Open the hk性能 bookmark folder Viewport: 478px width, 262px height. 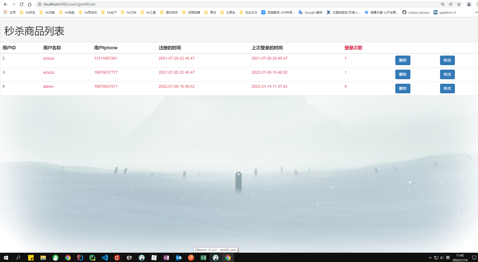pos(67,12)
